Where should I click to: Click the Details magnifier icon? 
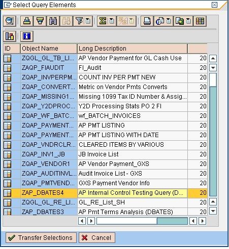(10, 21)
